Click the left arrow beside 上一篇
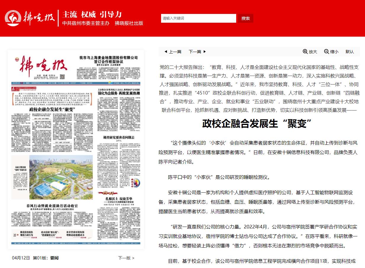 [x=166, y=52]
